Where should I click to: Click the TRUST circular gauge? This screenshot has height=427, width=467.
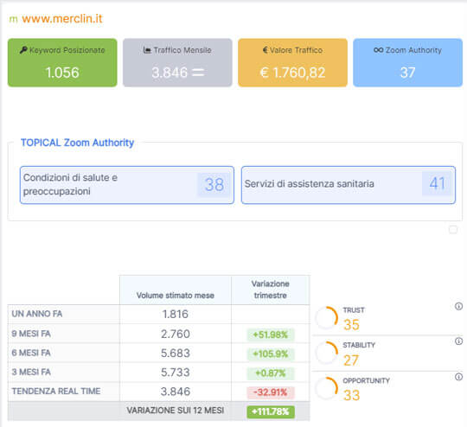[x=326, y=318]
